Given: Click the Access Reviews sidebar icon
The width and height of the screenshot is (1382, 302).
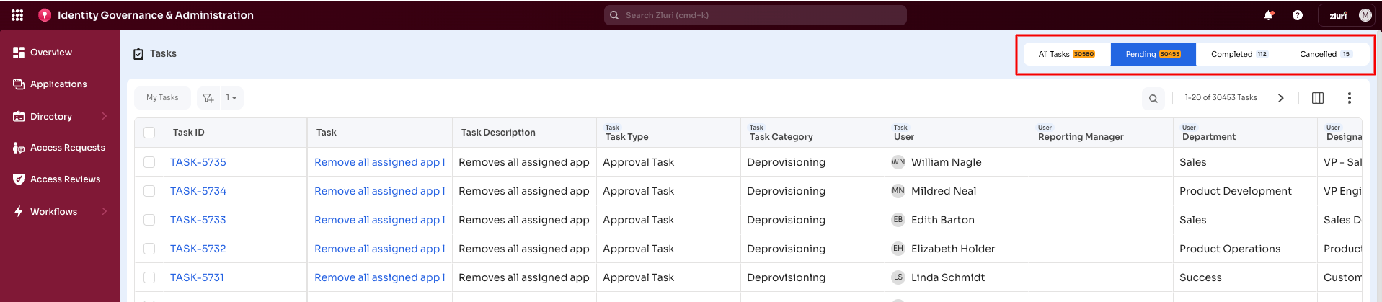Looking at the screenshot, I should 19,179.
